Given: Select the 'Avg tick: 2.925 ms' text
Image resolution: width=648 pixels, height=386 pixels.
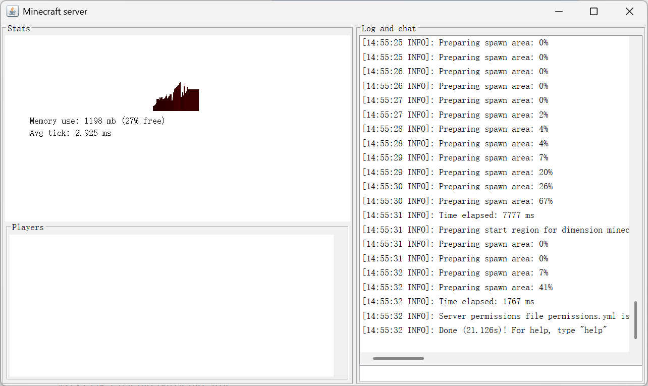Looking at the screenshot, I should point(71,133).
